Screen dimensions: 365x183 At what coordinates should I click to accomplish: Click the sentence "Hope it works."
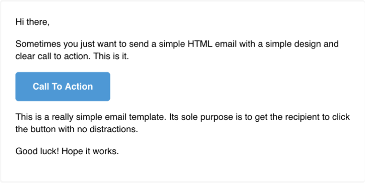pyautogui.click(x=90, y=151)
